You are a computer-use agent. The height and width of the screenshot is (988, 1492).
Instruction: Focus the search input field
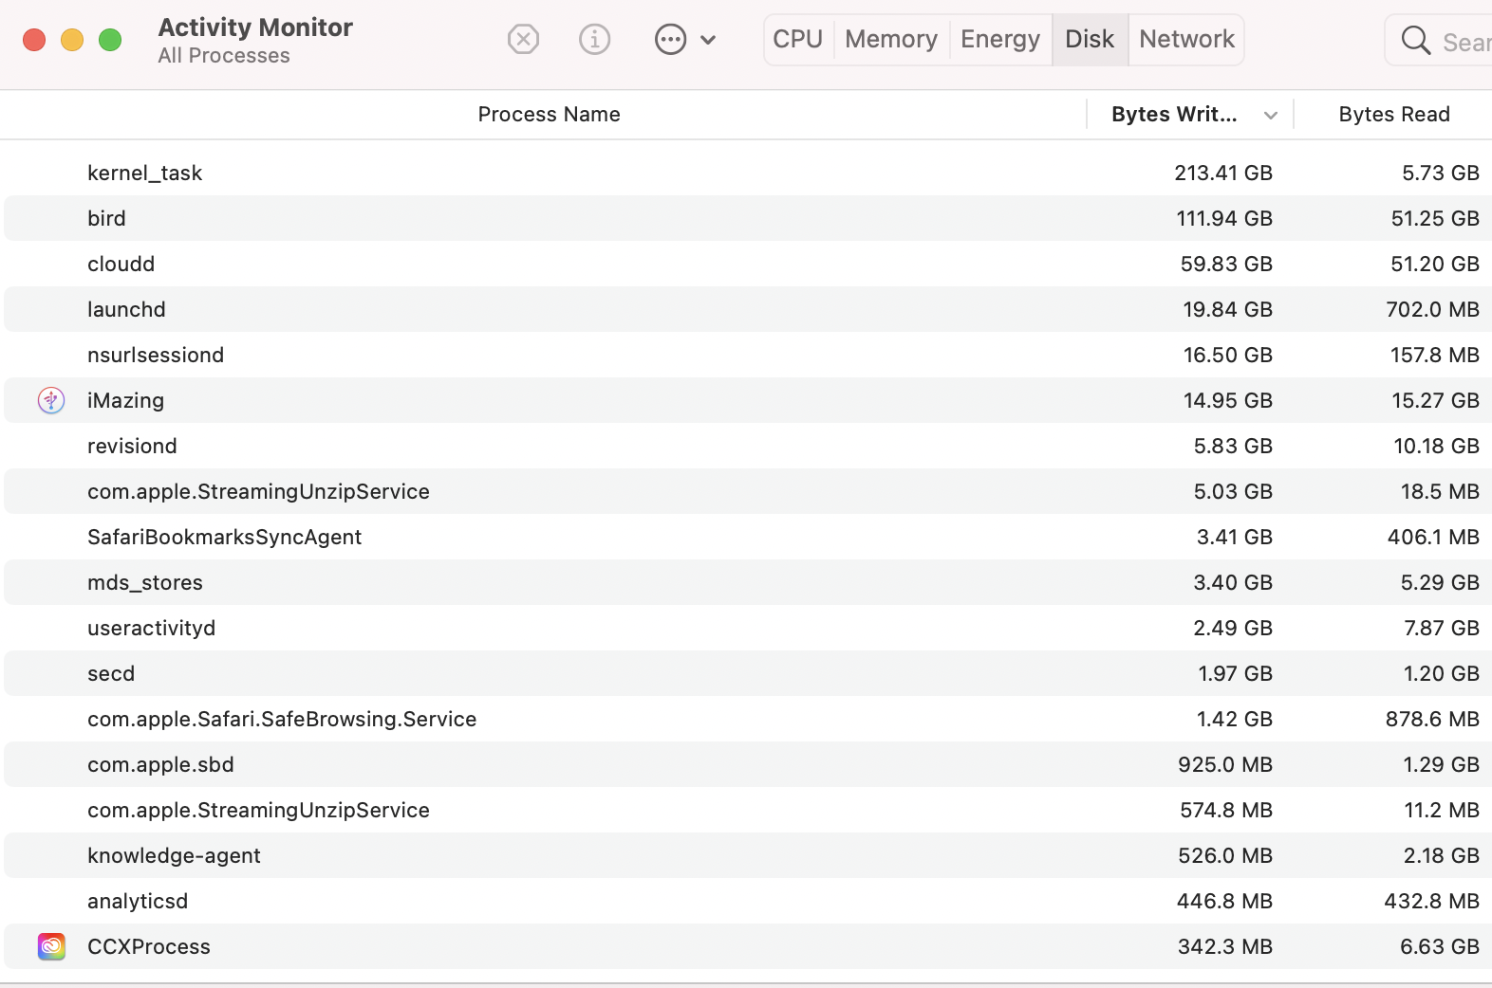coord(1465,42)
